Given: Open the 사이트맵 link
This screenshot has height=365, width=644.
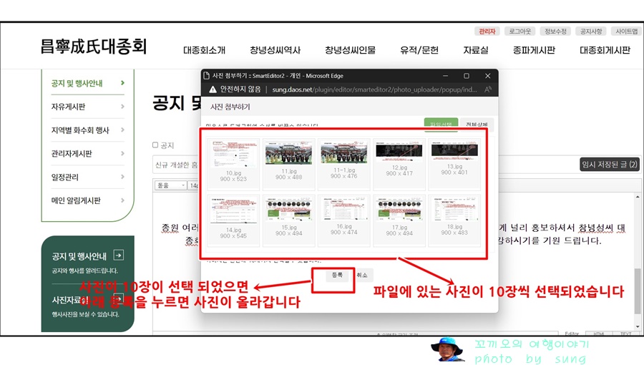Looking at the screenshot, I should 626,31.
